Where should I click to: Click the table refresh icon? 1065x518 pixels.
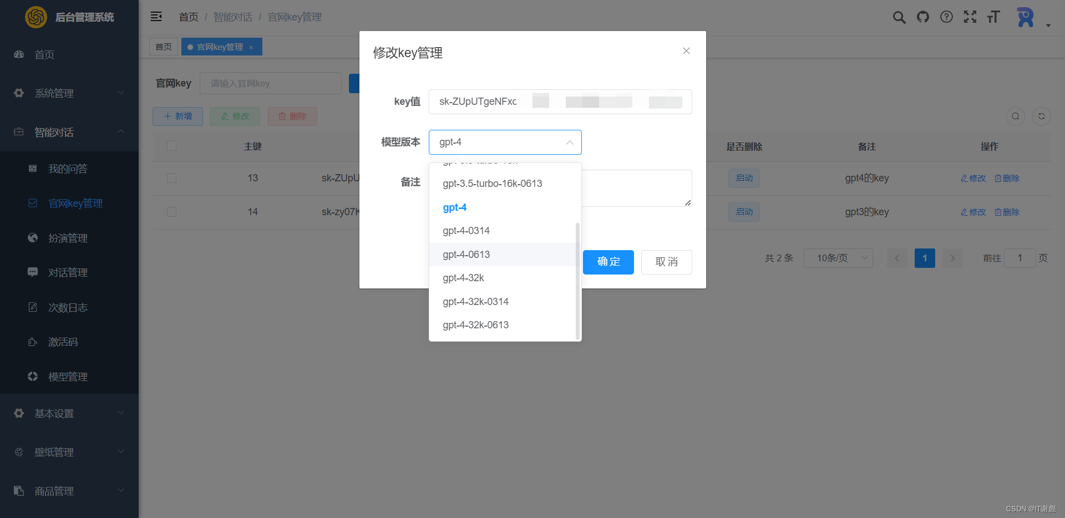1042,116
